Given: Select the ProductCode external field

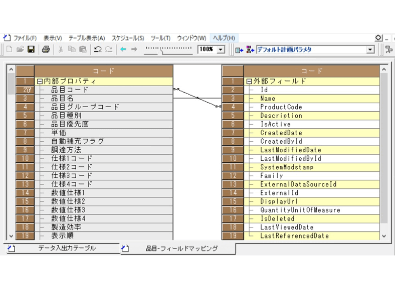Looking at the screenshot, I should tap(281, 107).
